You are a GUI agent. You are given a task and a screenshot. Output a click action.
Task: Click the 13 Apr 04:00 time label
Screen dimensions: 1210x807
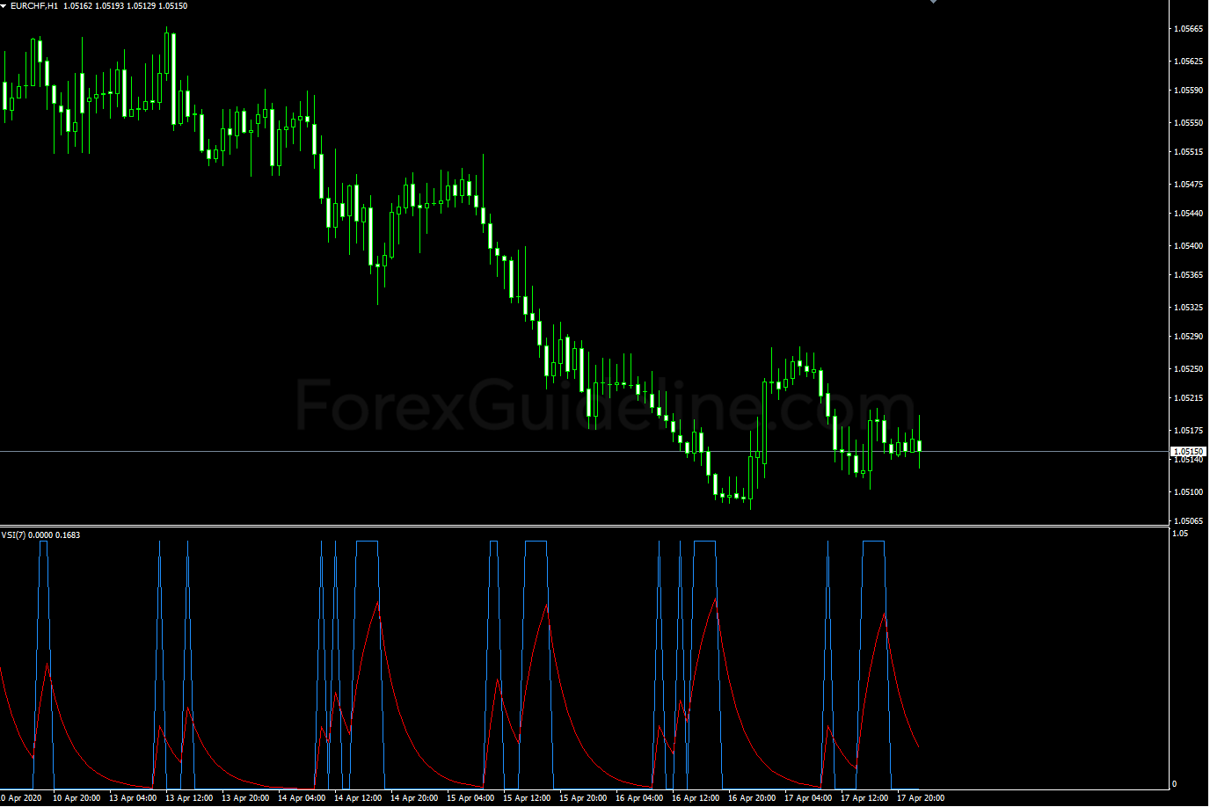[x=133, y=798]
